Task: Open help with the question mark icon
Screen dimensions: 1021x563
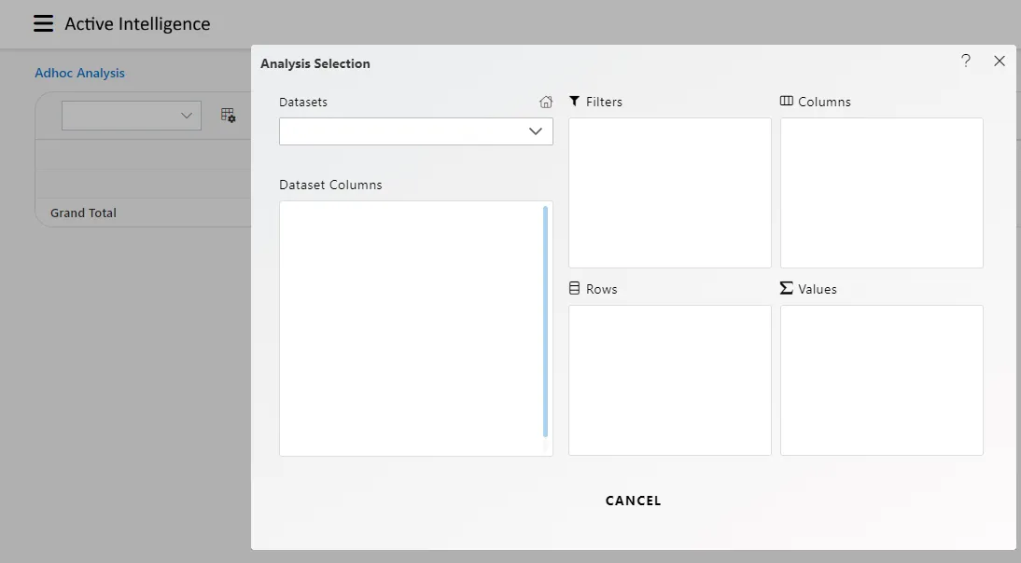Action: tap(966, 61)
